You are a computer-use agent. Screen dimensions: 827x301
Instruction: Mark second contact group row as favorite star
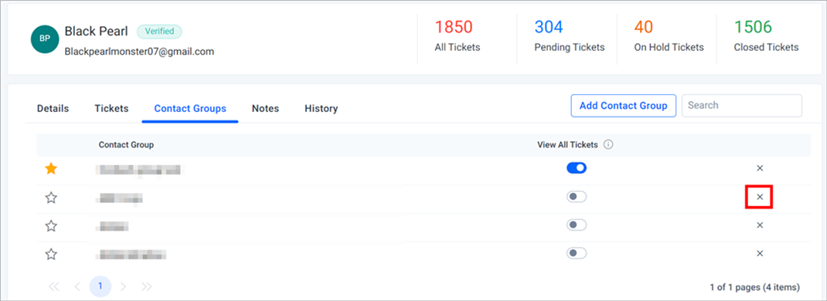coord(51,198)
